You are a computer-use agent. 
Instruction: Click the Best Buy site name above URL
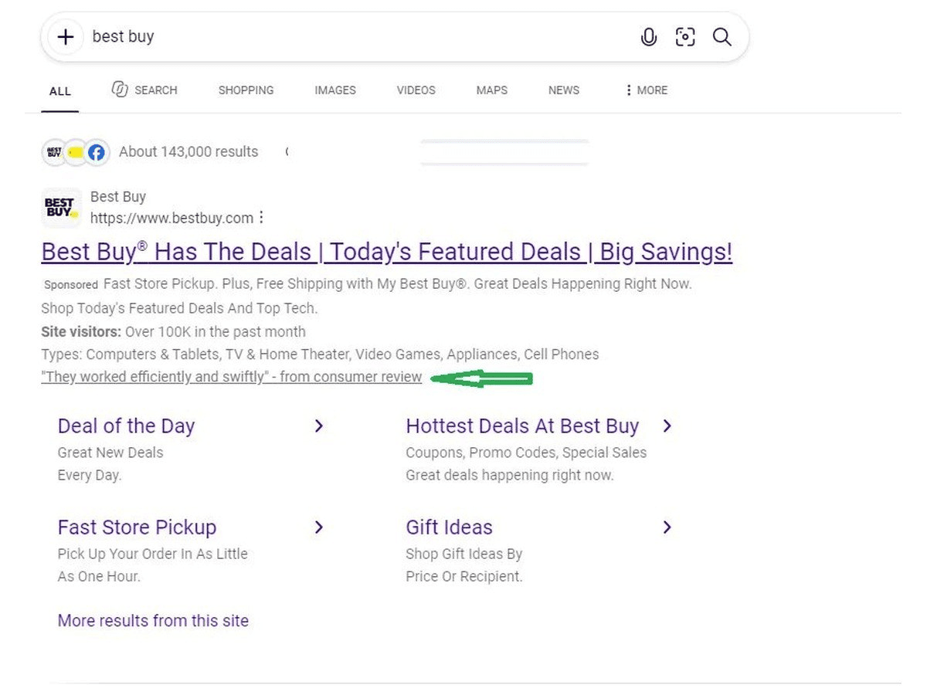tap(118, 197)
